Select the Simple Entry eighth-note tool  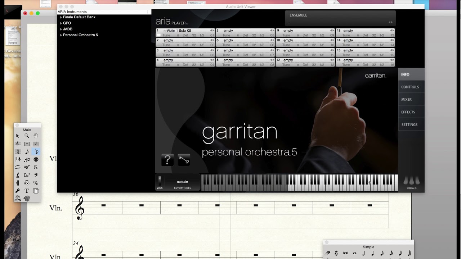point(27,151)
